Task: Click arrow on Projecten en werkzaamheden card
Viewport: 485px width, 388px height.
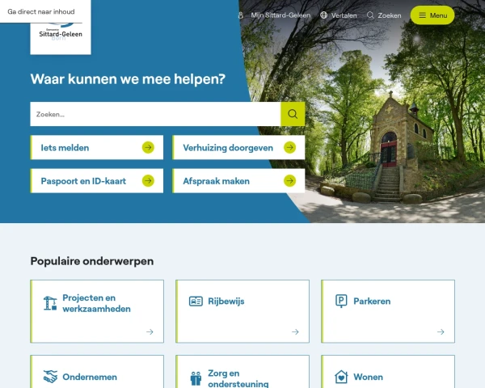Action: (150, 332)
